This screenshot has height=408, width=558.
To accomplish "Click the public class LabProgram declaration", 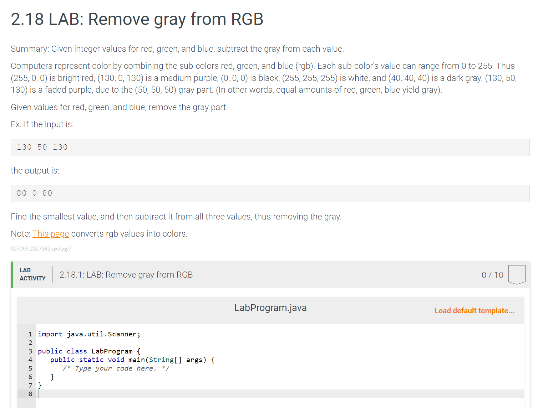I will (89, 351).
